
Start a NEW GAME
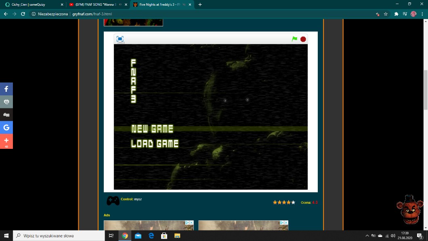click(x=152, y=129)
